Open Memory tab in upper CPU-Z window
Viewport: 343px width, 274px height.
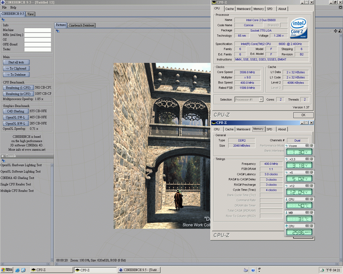[x=259, y=9]
